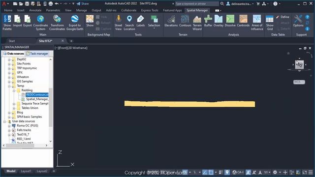Click the status bar customization menu icon

click(x=311, y=172)
